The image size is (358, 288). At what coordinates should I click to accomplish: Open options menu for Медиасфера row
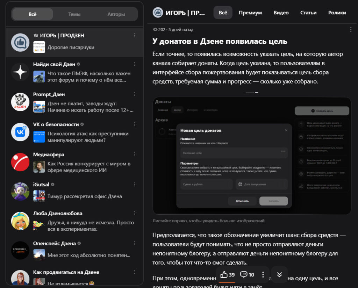pos(135,154)
